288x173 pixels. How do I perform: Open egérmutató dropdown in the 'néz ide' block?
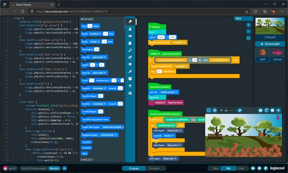99,57
